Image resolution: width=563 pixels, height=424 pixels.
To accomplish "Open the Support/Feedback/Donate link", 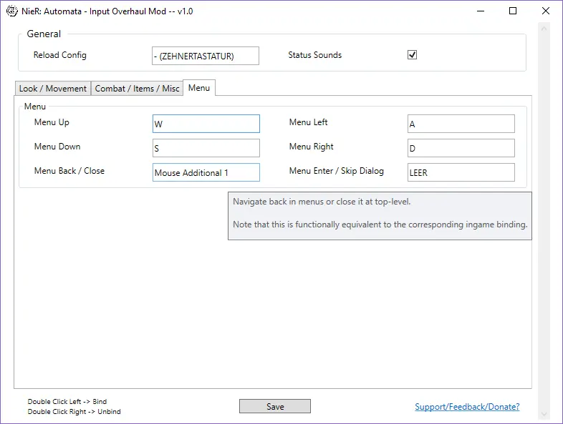I will click(467, 407).
